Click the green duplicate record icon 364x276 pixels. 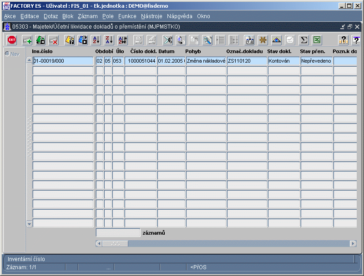(x=40, y=40)
